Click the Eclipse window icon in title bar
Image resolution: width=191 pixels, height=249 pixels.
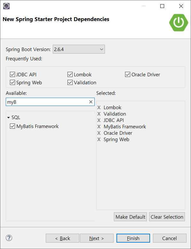pos(6,6)
